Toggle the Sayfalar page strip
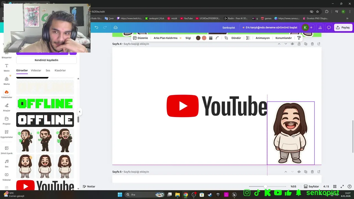 [311, 187]
